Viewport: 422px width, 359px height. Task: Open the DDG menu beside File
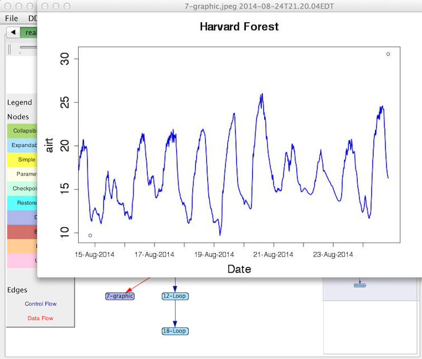(x=33, y=19)
